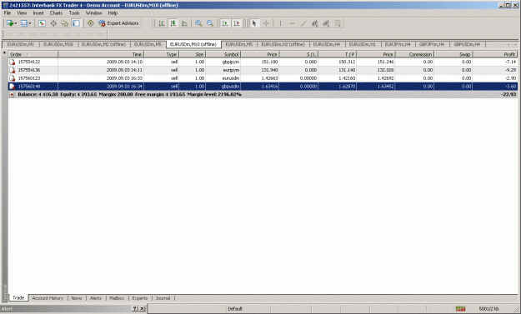The height and width of the screenshot is (314, 521).
Task: Switch to bar chart display
Action: (162, 23)
